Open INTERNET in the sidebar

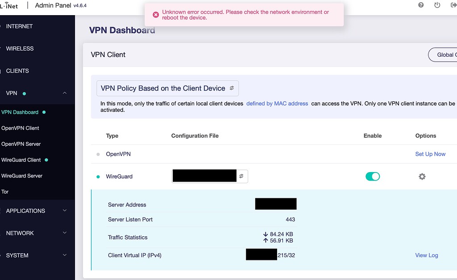coord(19,26)
